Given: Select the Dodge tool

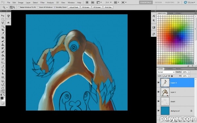Looking at the screenshot, I should click(3, 62).
